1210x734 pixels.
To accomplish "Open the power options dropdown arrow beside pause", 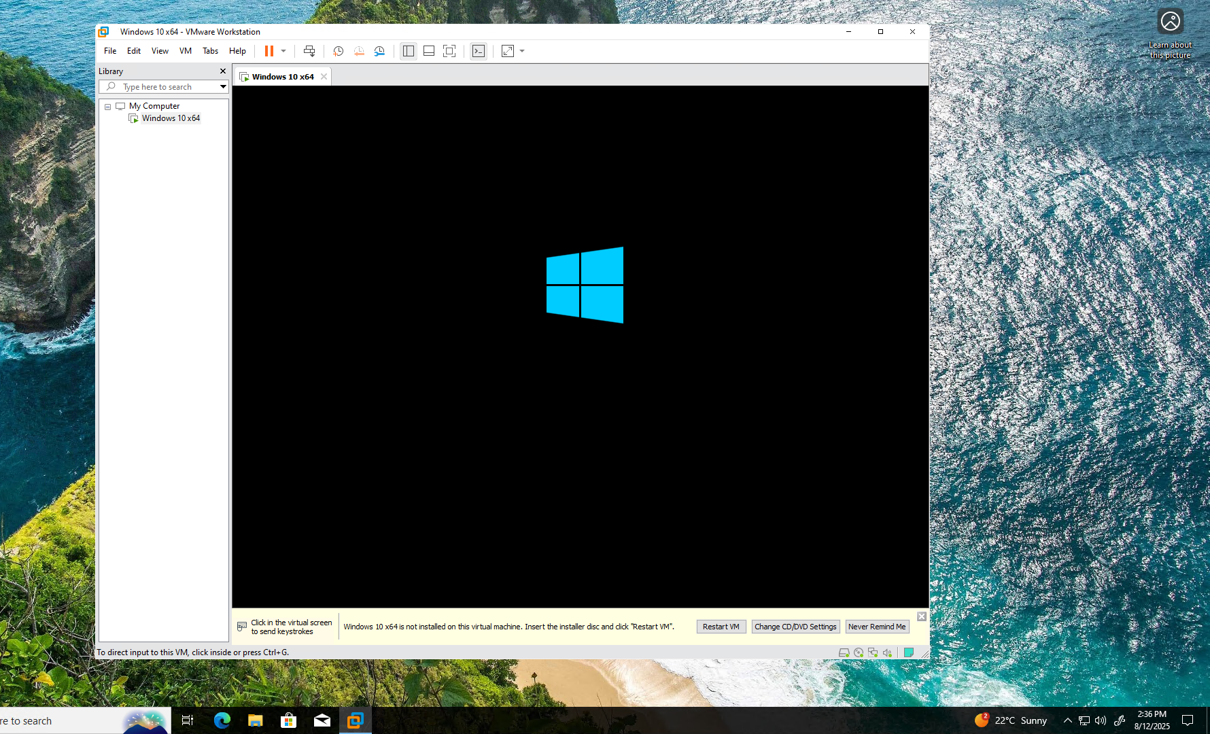I will [x=283, y=51].
